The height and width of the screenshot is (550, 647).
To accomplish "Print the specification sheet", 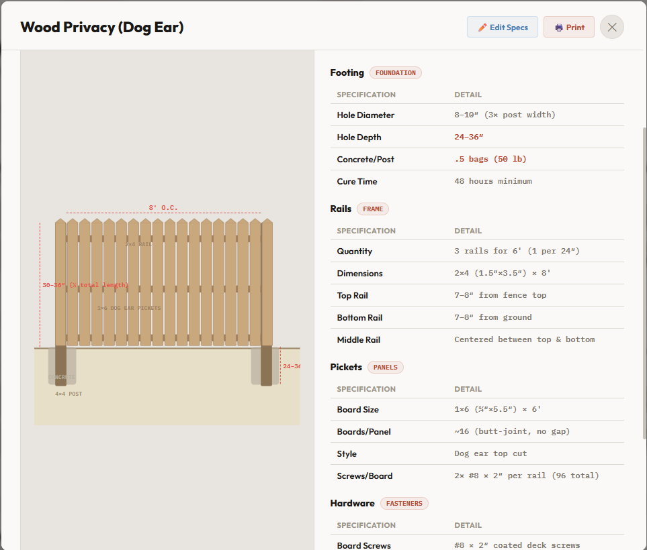I will pyautogui.click(x=568, y=27).
